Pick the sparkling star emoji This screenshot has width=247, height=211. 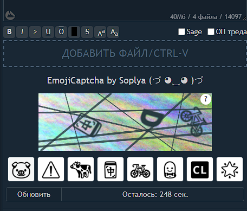pos(230,169)
